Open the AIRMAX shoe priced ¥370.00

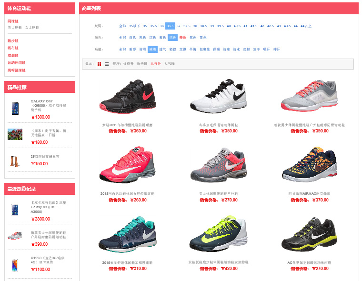tap(309, 164)
